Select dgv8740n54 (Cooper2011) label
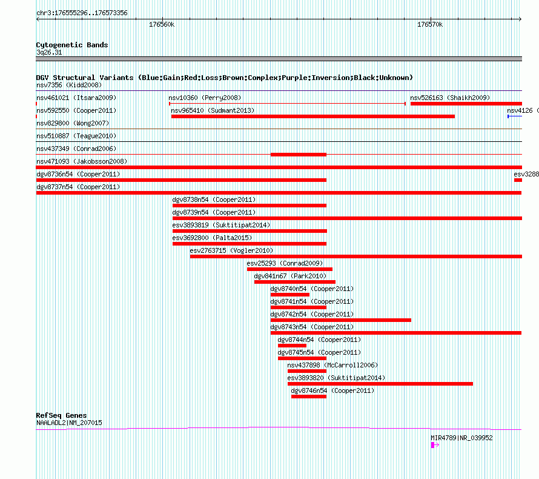 click(312, 289)
